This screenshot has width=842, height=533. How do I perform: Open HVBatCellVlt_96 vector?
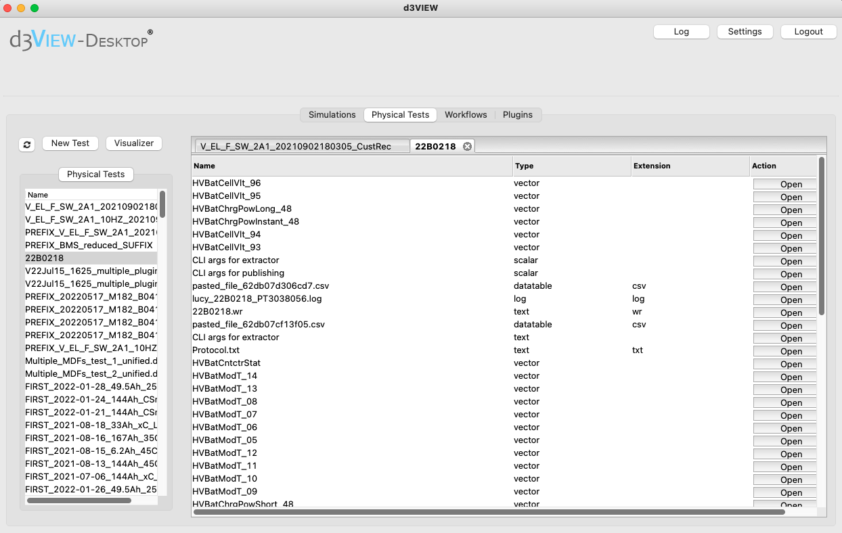click(x=785, y=184)
